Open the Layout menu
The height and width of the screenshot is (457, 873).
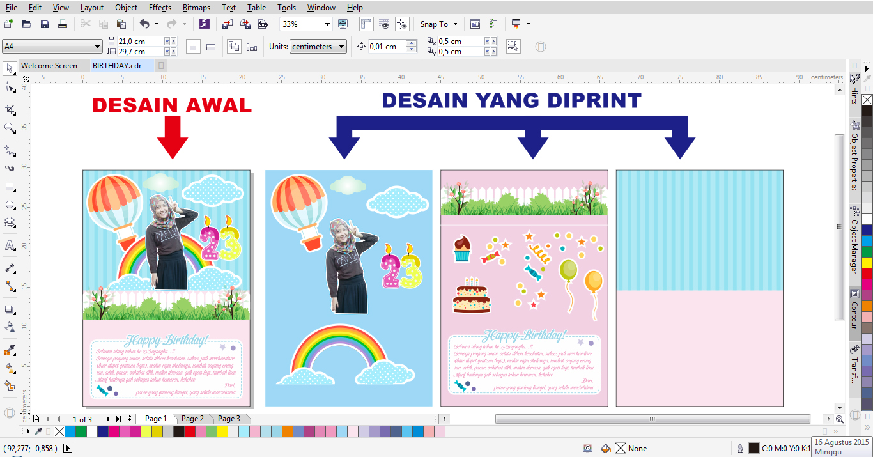(92, 8)
